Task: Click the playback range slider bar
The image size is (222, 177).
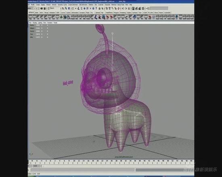Action: coord(83,170)
